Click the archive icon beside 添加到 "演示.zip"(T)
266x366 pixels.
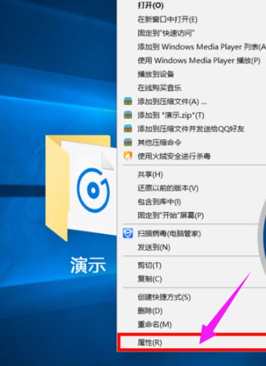tap(128, 115)
